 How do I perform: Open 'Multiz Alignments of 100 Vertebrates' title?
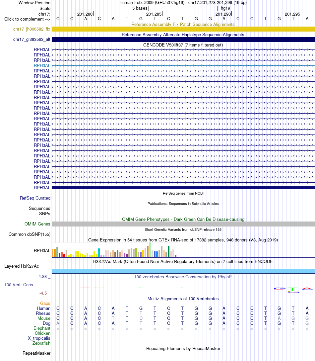[183, 299]
